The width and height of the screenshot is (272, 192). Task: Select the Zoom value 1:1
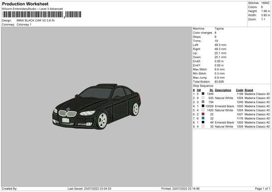[263, 19]
